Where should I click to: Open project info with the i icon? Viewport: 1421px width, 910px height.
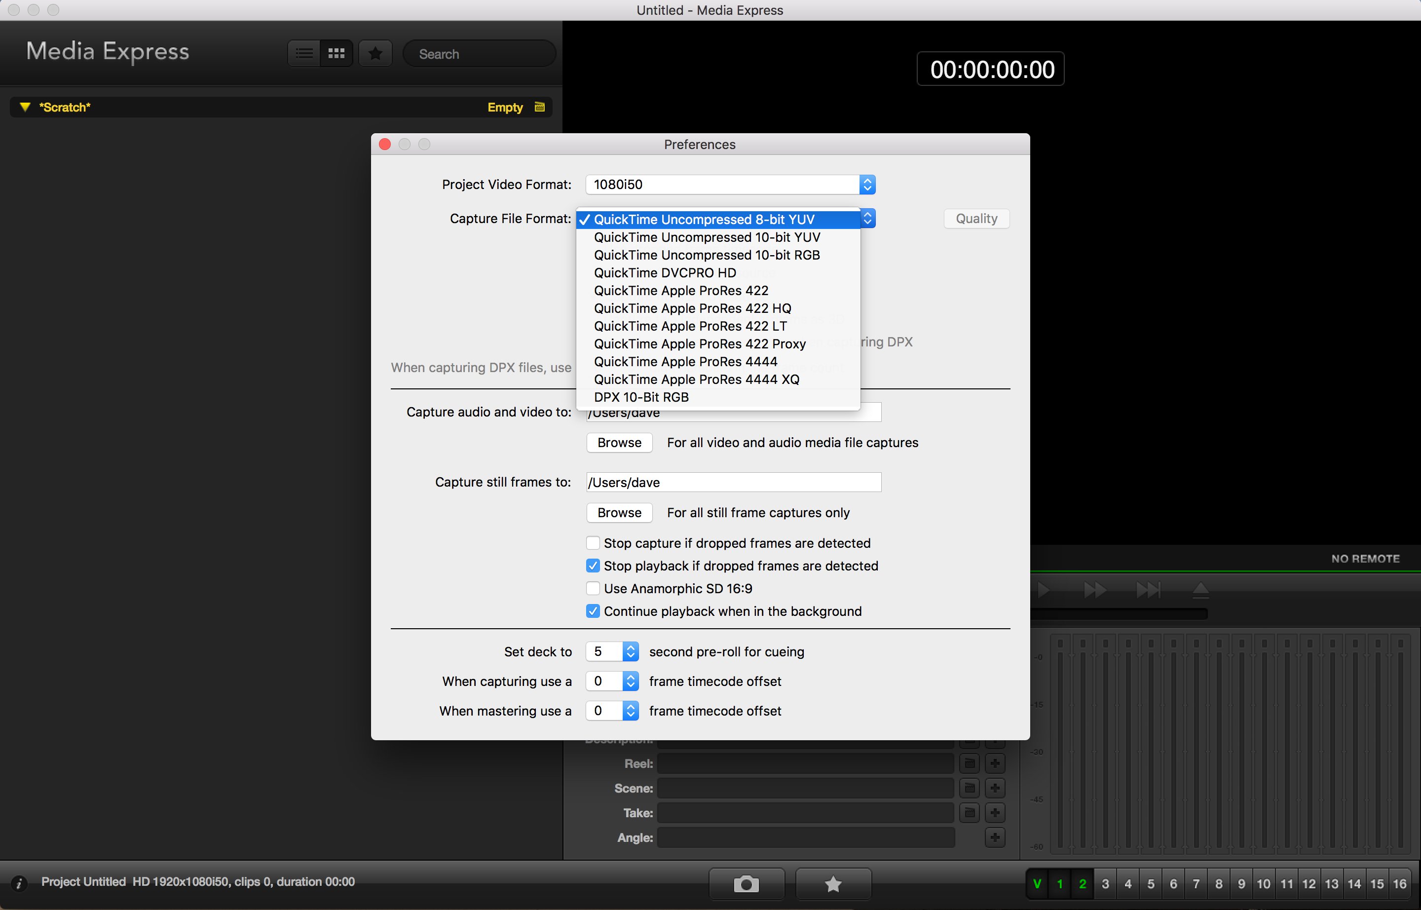point(19,883)
